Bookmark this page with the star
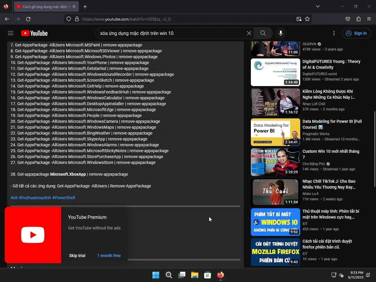The height and width of the screenshot is (282, 376). (307, 19)
